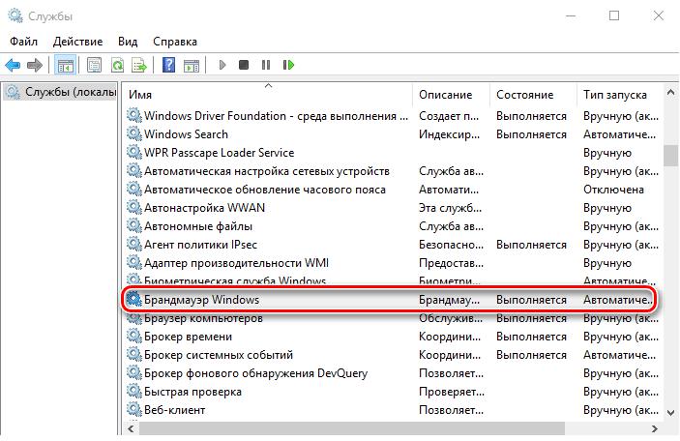Click the horizontal scrollbar thumb
This screenshot has width=680, height=441.
352,428
